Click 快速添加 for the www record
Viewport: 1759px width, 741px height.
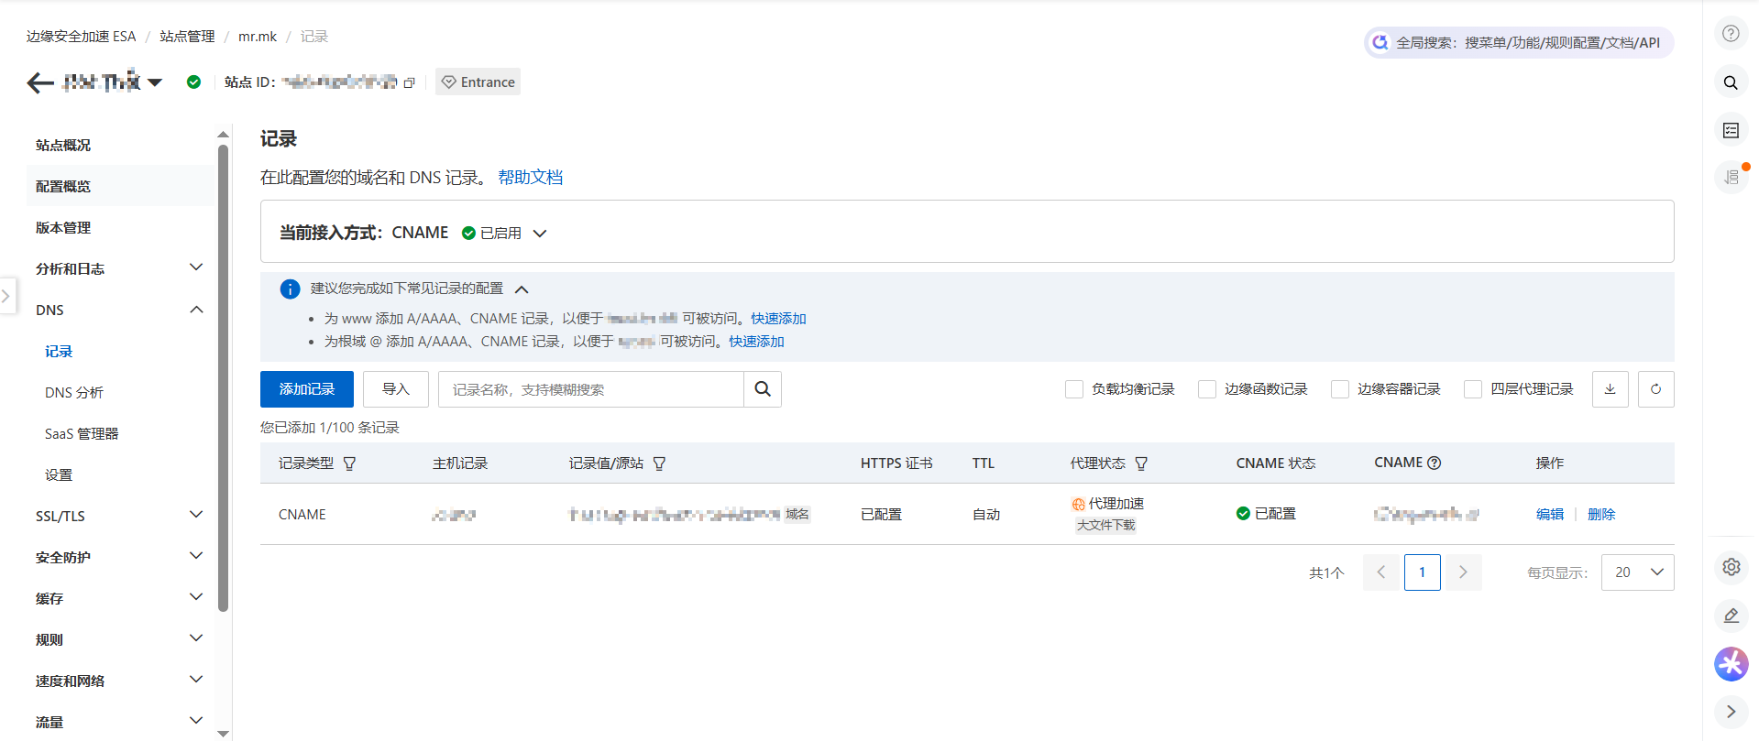click(x=778, y=318)
